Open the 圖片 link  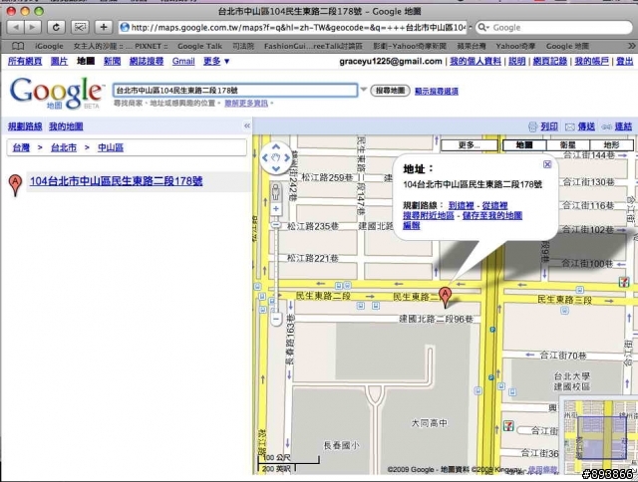[x=59, y=61]
